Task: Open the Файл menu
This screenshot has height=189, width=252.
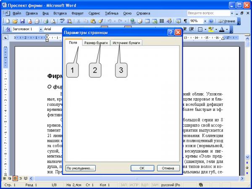Action: click(17, 13)
